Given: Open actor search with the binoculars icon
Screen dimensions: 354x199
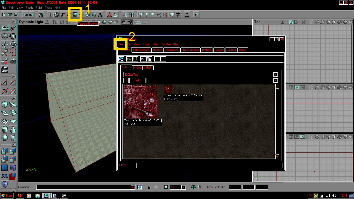Looking at the screenshot, I should [41, 15].
